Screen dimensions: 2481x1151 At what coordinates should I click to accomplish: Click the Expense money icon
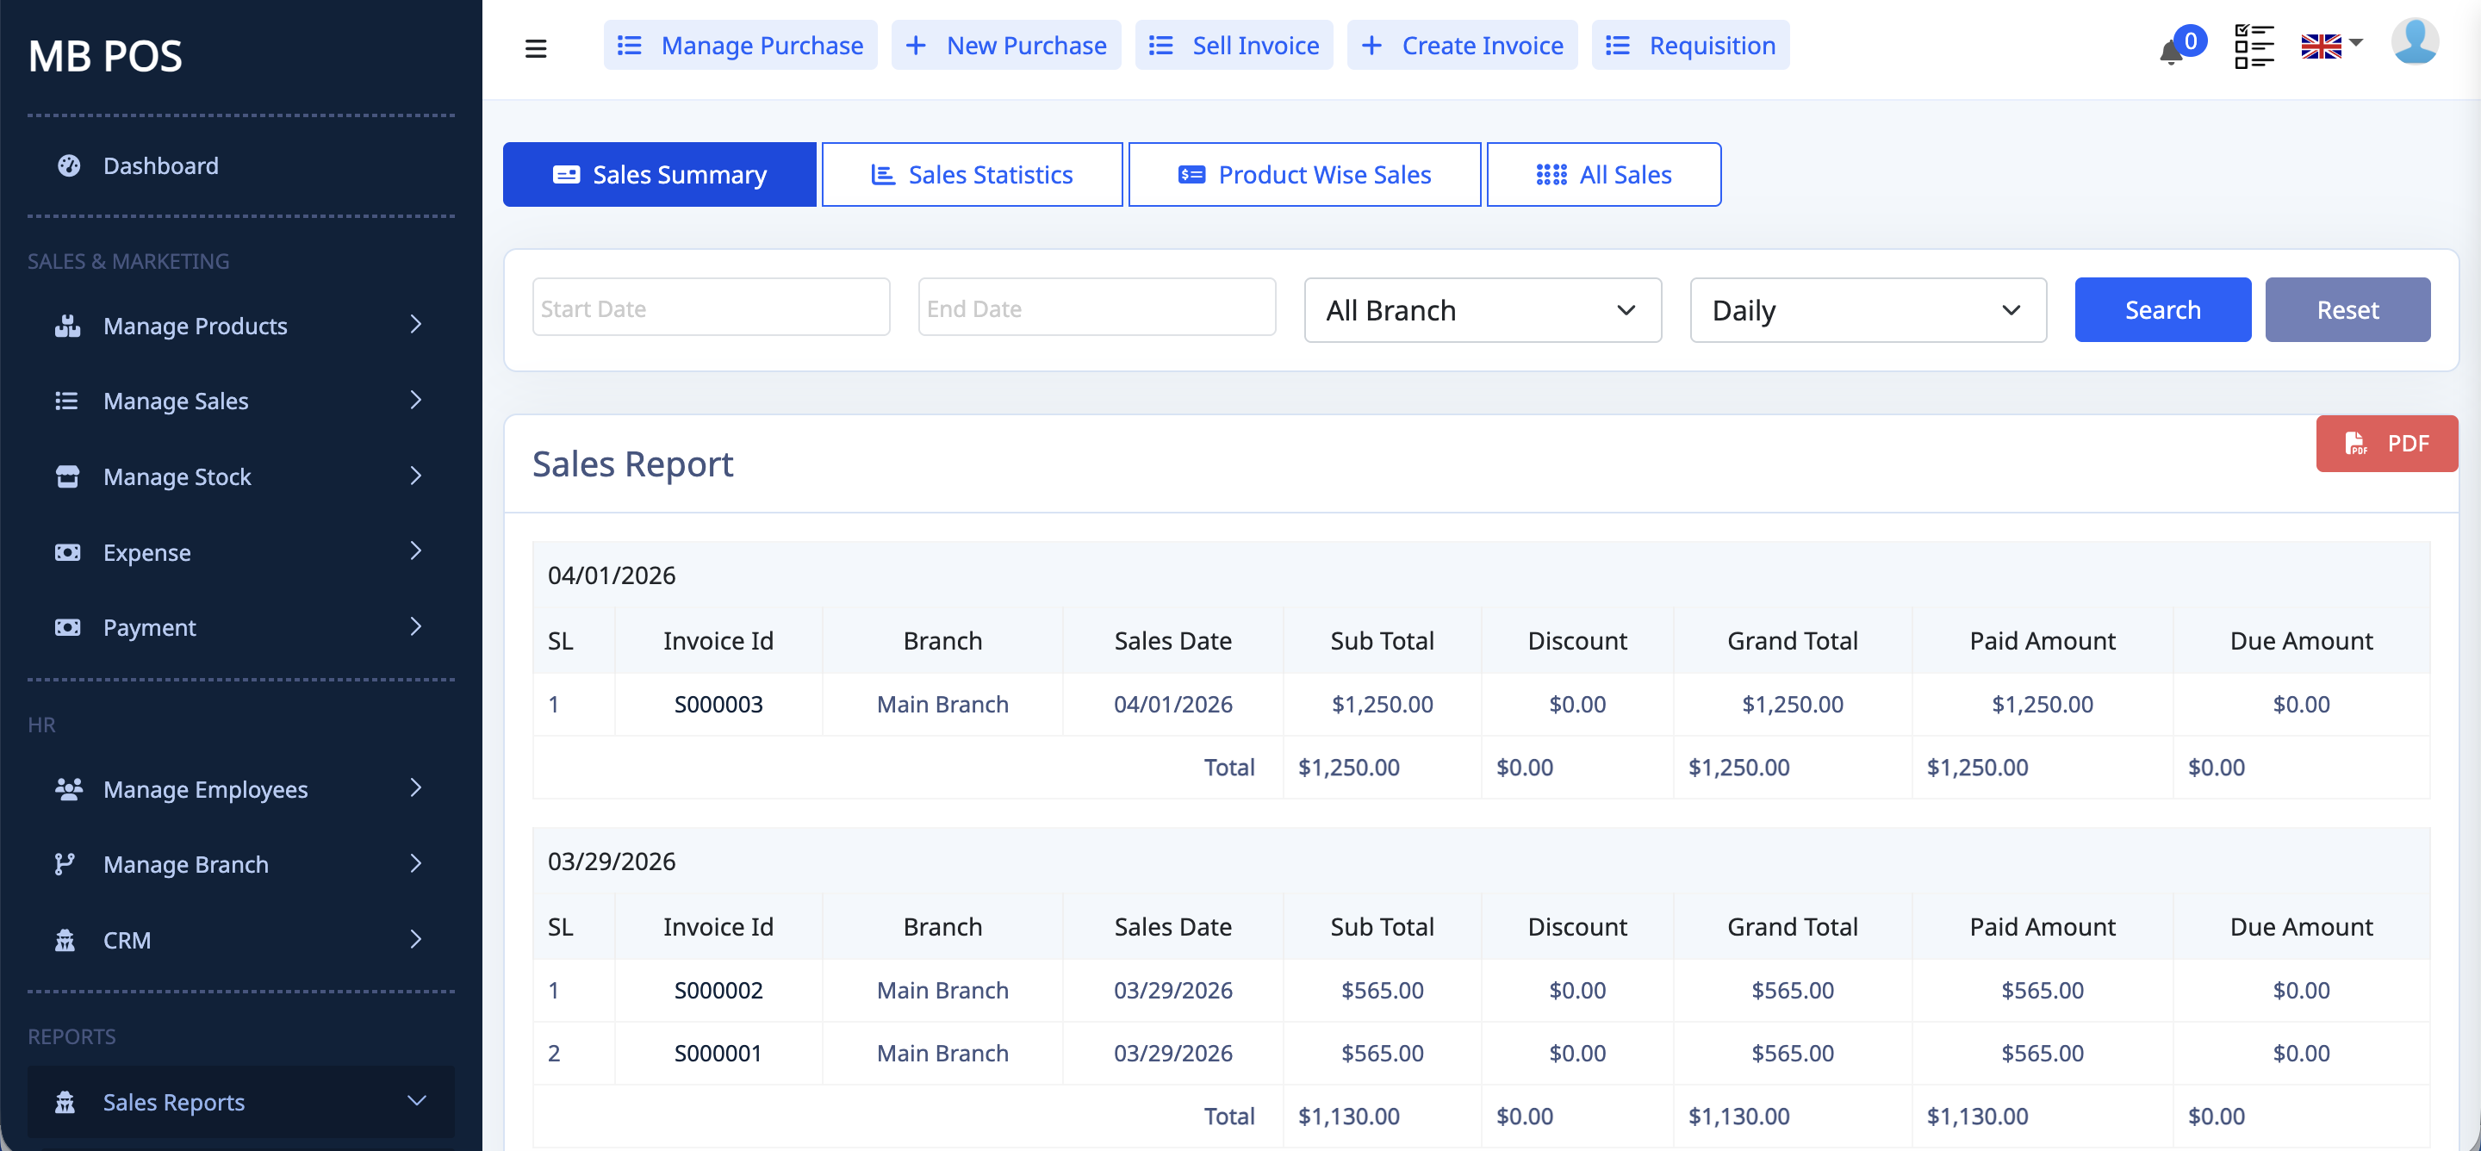(x=67, y=552)
